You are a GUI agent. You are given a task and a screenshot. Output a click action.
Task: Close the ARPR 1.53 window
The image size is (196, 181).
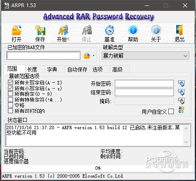tap(185, 5)
